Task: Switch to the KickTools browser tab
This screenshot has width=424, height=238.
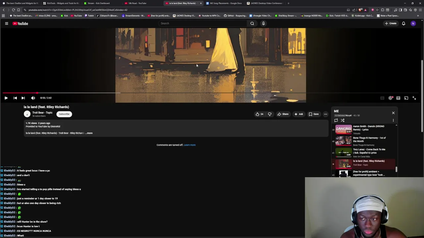Action: coord(61,3)
